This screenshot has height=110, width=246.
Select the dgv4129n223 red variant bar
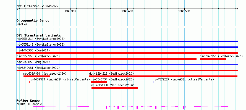[163, 76]
